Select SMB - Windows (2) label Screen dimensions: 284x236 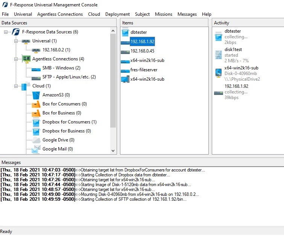(61, 68)
